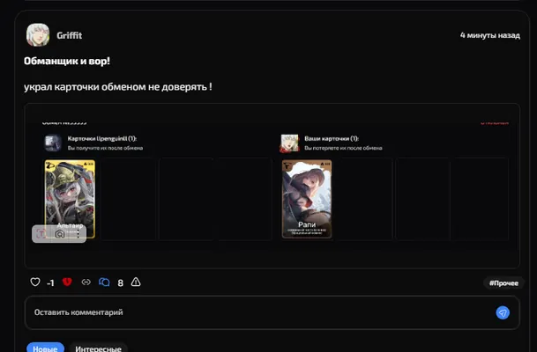Open the three-dot overlay menu

pyautogui.click(x=78, y=234)
